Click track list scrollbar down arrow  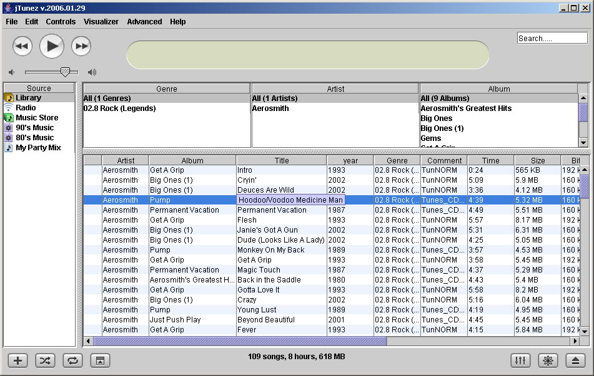(x=585, y=331)
